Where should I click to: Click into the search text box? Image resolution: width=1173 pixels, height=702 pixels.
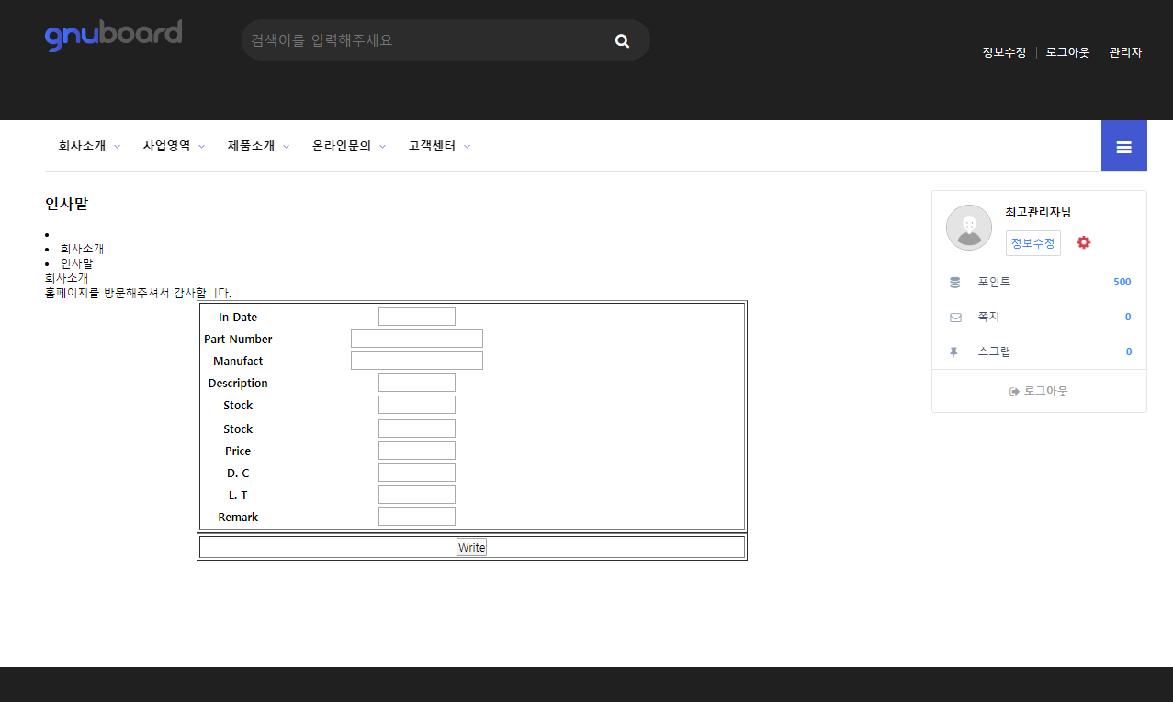[x=423, y=40]
